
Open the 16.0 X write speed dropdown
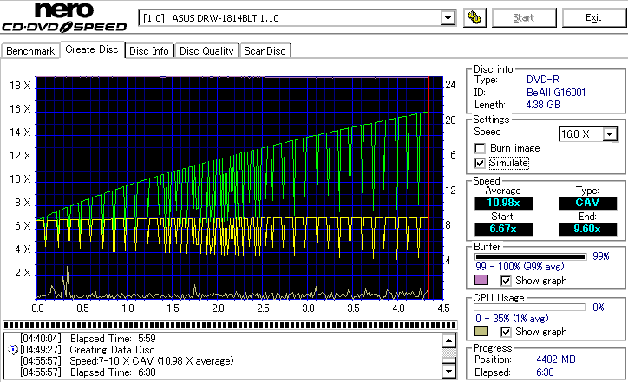[610, 134]
